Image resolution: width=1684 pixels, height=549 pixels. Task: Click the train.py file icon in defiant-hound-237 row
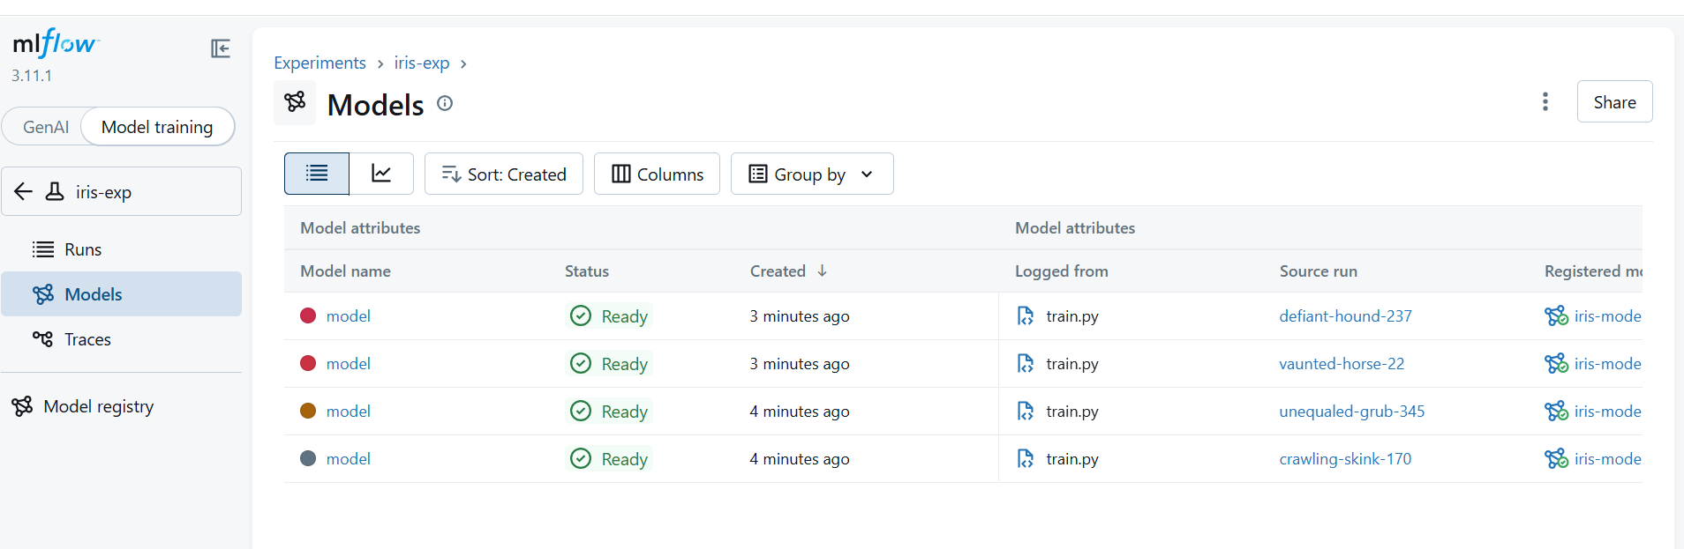[1025, 315]
